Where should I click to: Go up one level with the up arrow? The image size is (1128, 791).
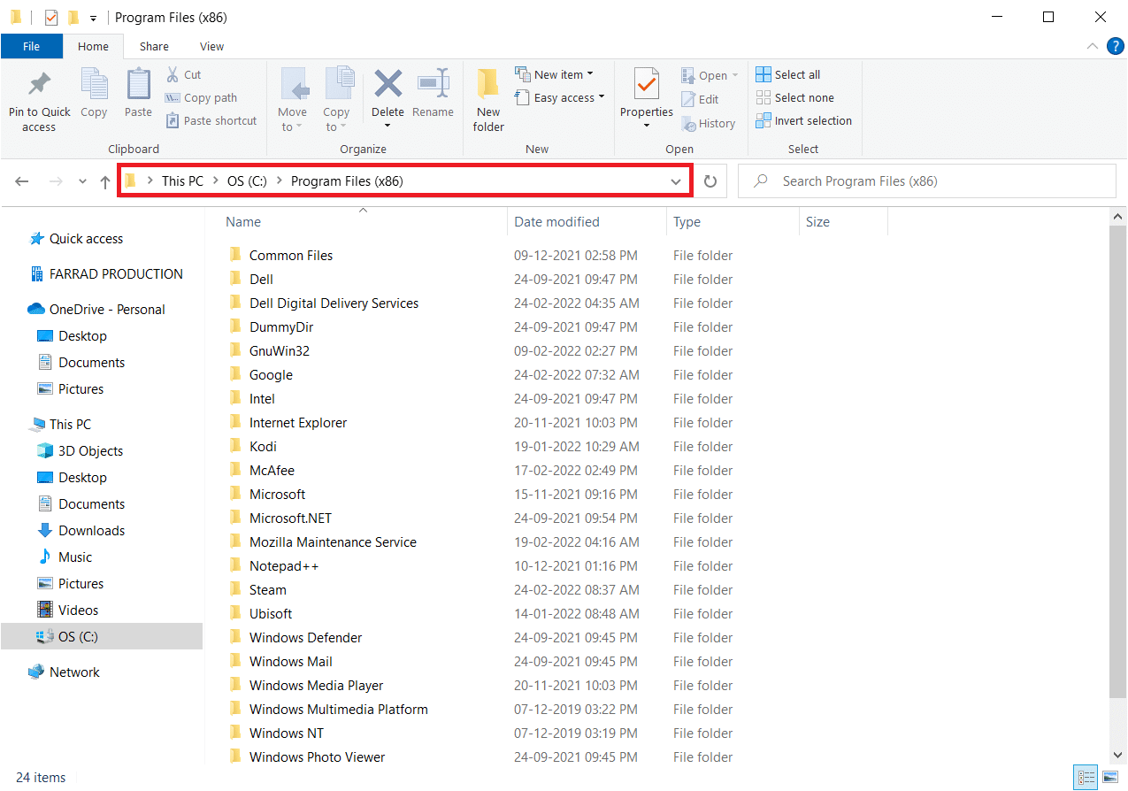pos(105,181)
